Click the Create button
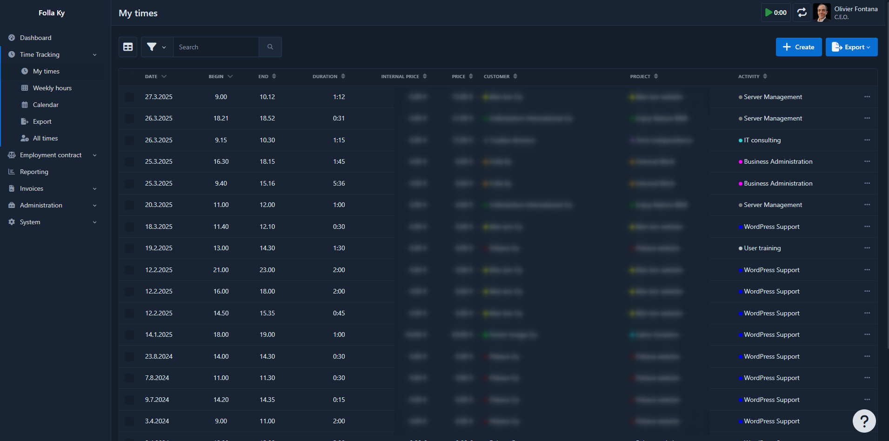This screenshot has height=441, width=889. [798, 47]
